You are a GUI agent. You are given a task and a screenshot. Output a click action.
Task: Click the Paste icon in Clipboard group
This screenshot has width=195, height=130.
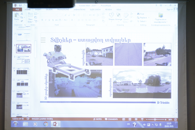click(17, 16)
